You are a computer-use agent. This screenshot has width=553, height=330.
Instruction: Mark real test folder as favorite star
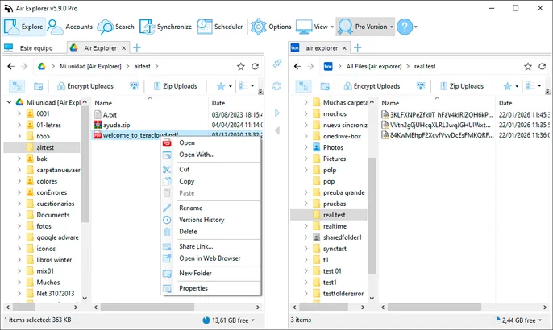[x=527, y=67]
